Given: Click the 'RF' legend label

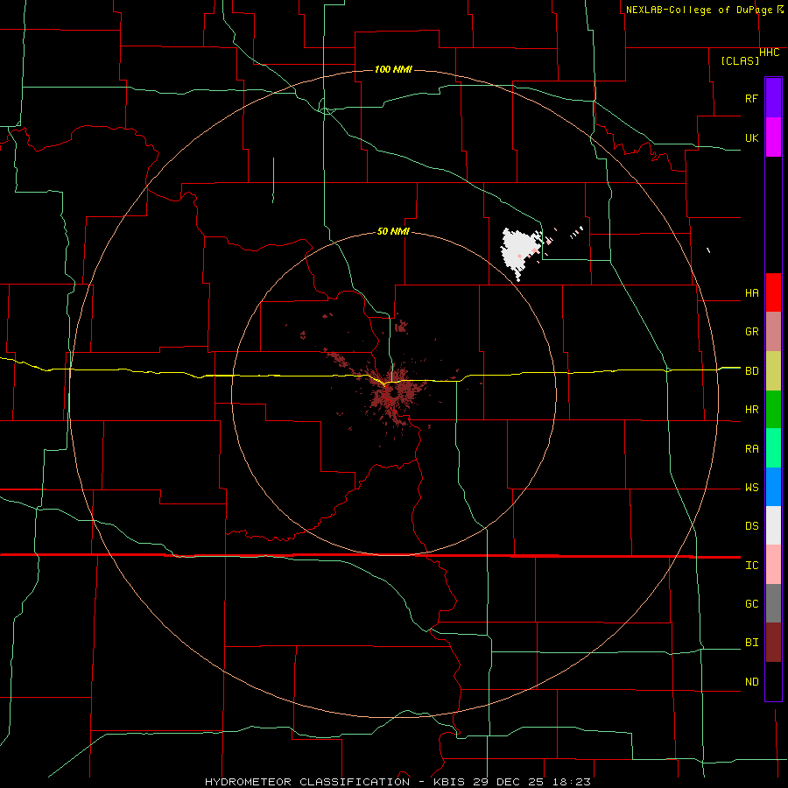Looking at the screenshot, I should [x=751, y=98].
